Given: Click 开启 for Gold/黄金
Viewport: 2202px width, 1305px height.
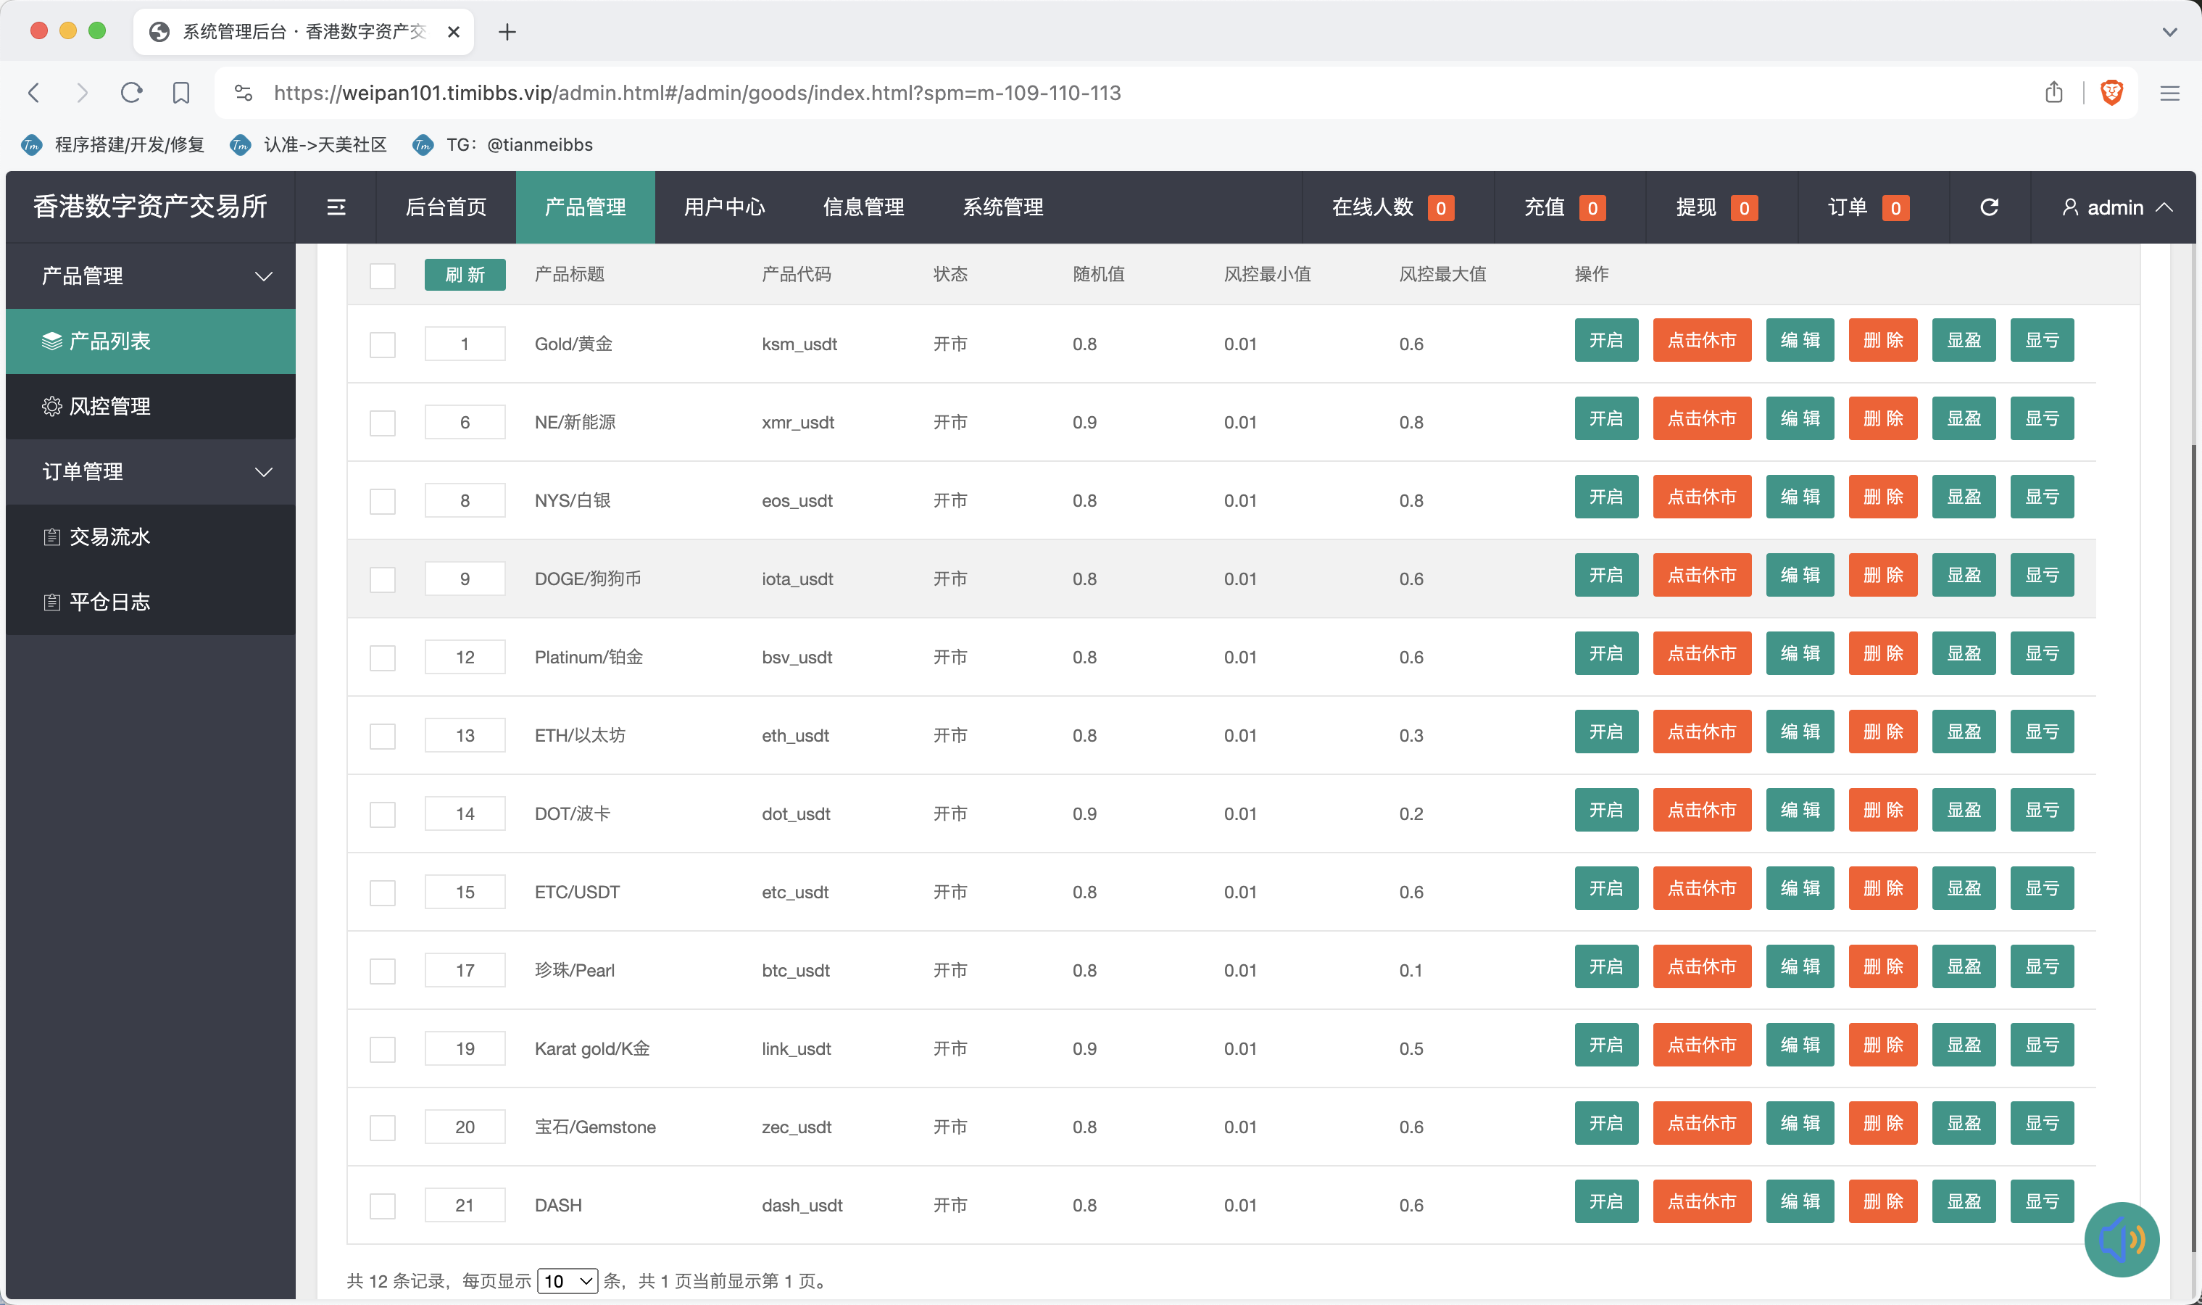Looking at the screenshot, I should pyautogui.click(x=1606, y=340).
